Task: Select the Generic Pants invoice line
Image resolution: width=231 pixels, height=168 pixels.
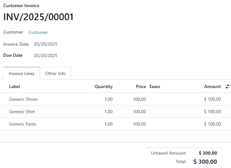Action: pos(115,124)
